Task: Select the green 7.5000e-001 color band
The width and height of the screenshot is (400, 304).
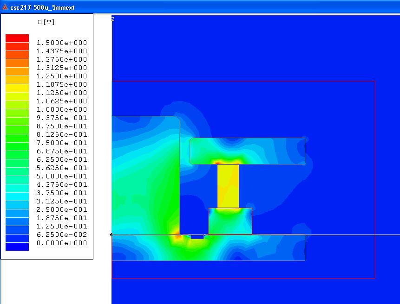Action: 17,139
